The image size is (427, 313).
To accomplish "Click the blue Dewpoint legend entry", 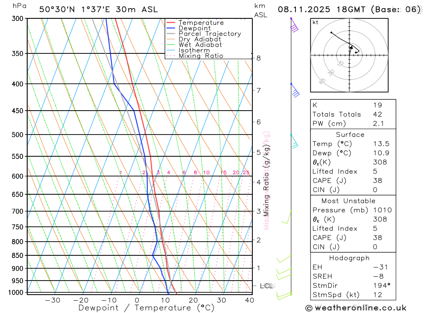I will [189, 28].
